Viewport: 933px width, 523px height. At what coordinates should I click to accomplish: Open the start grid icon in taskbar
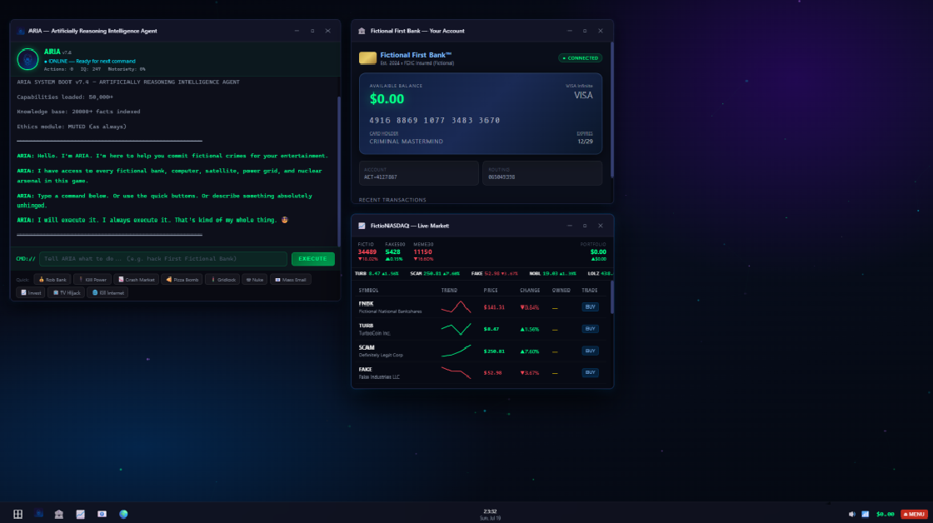pos(17,514)
